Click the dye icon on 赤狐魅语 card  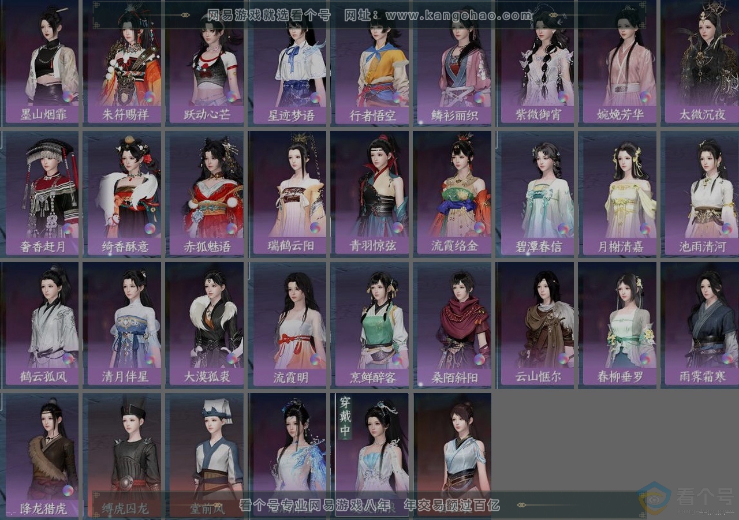click(232, 229)
